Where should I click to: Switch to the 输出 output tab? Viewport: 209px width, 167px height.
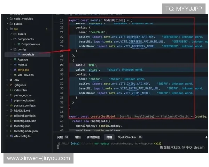pos(78,137)
